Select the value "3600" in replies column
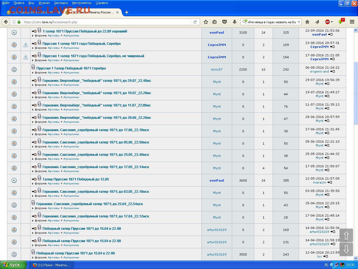The image size is (358, 269). click(243, 180)
